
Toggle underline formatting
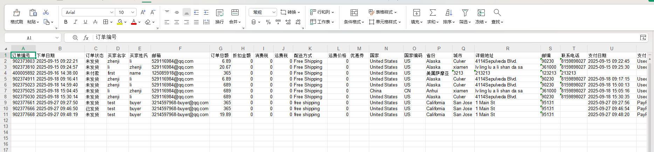click(85, 22)
